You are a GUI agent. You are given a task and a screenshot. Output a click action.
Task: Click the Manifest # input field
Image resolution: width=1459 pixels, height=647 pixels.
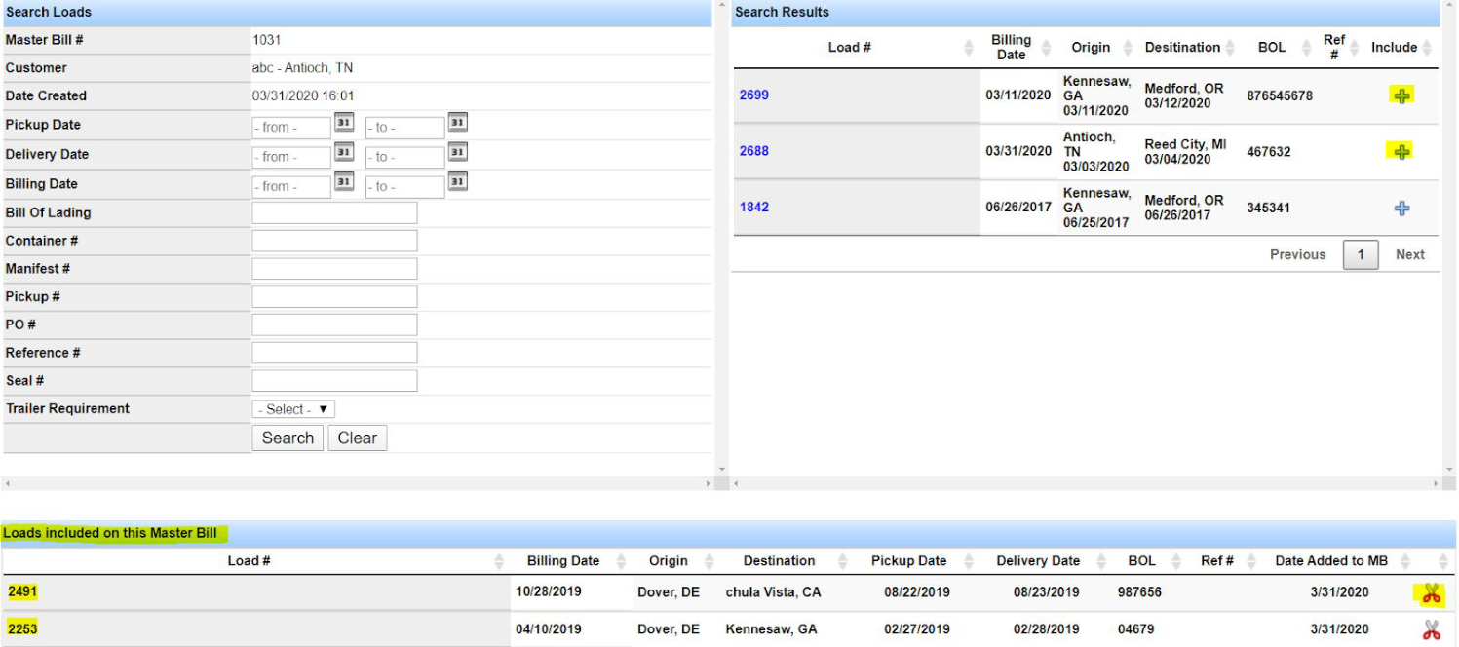(x=334, y=269)
